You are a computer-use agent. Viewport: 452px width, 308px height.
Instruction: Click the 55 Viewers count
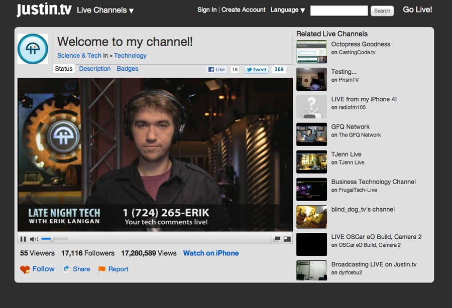tap(37, 253)
